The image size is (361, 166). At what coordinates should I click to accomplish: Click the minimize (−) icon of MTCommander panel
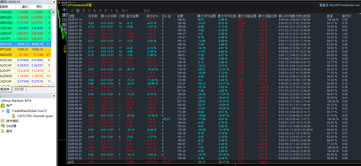tap(64, 4)
